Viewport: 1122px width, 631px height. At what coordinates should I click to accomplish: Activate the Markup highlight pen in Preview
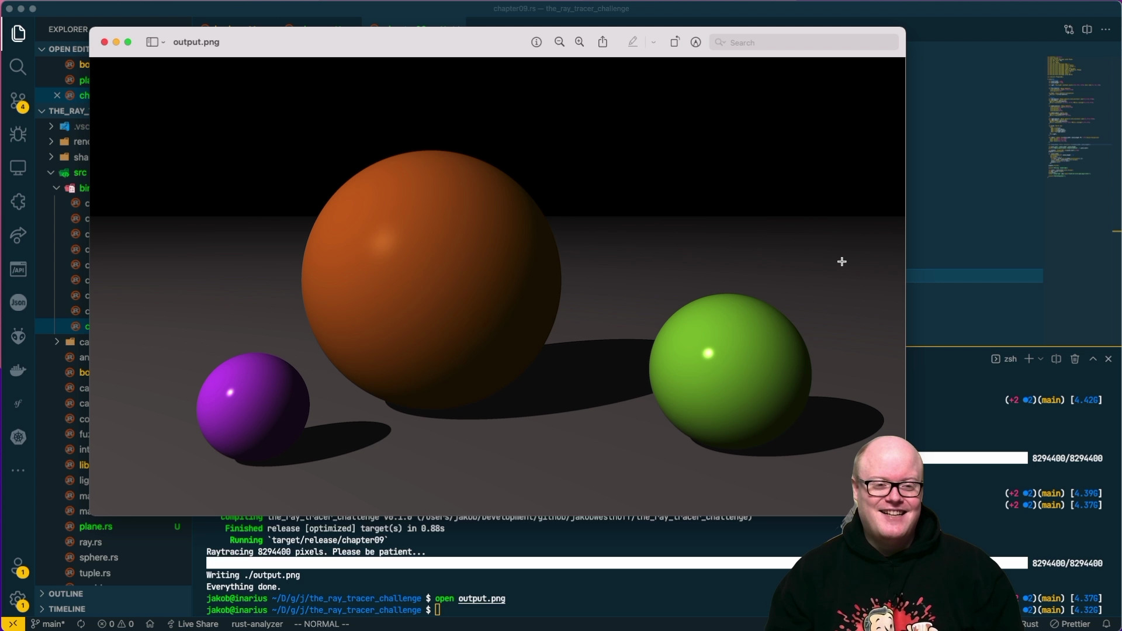pyautogui.click(x=633, y=42)
